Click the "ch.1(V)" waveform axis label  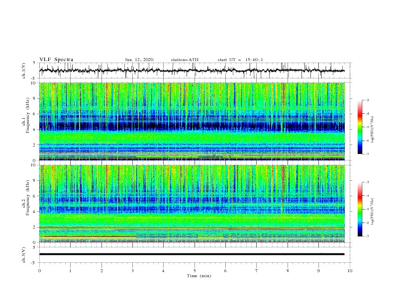pos(24,71)
